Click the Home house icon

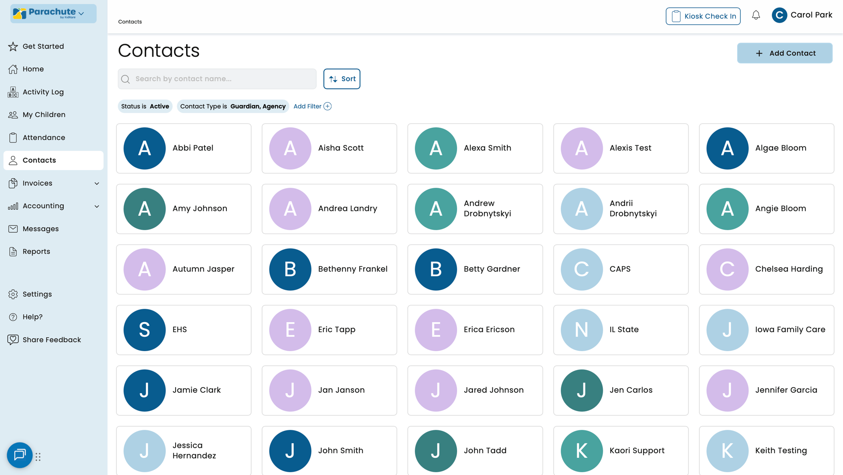[x=13, y=69]
